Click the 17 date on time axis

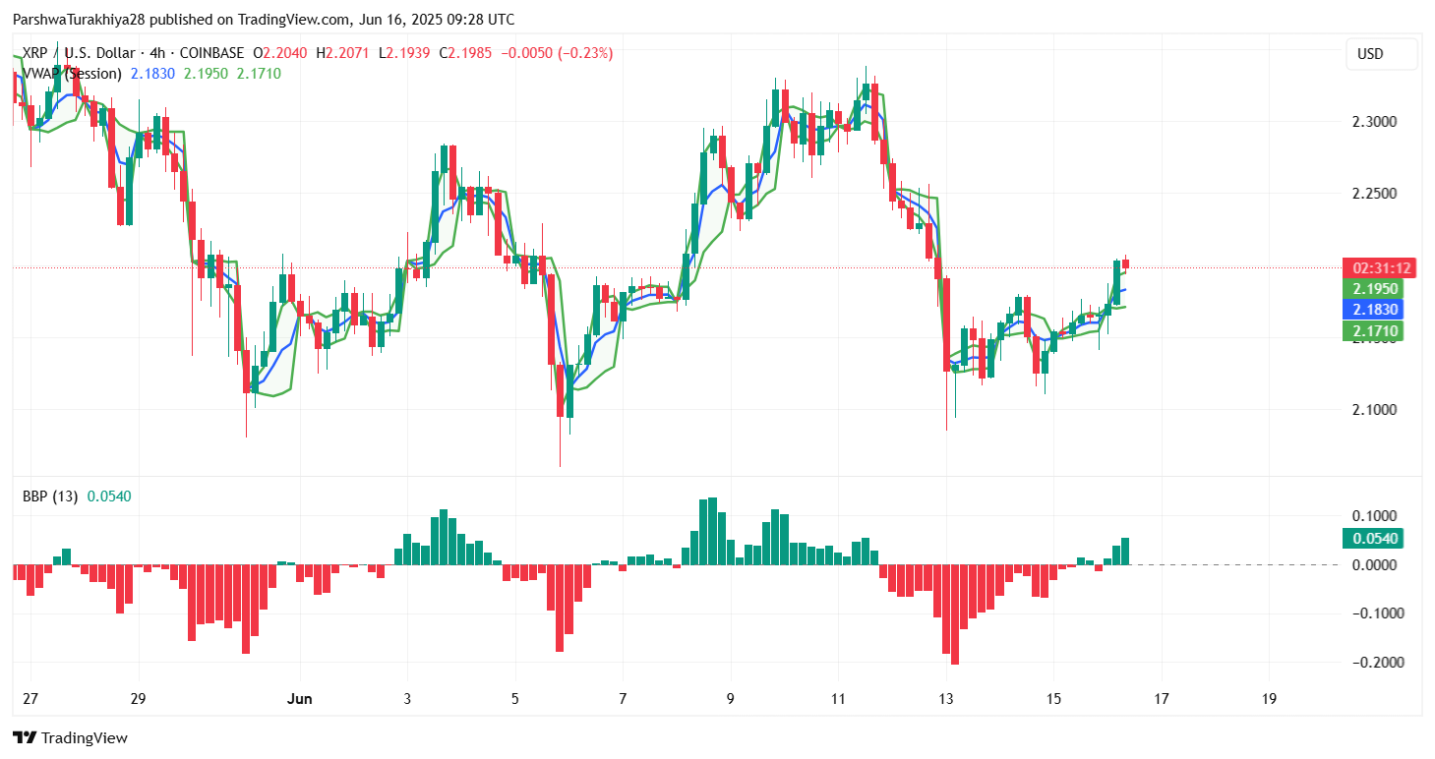1161,699
